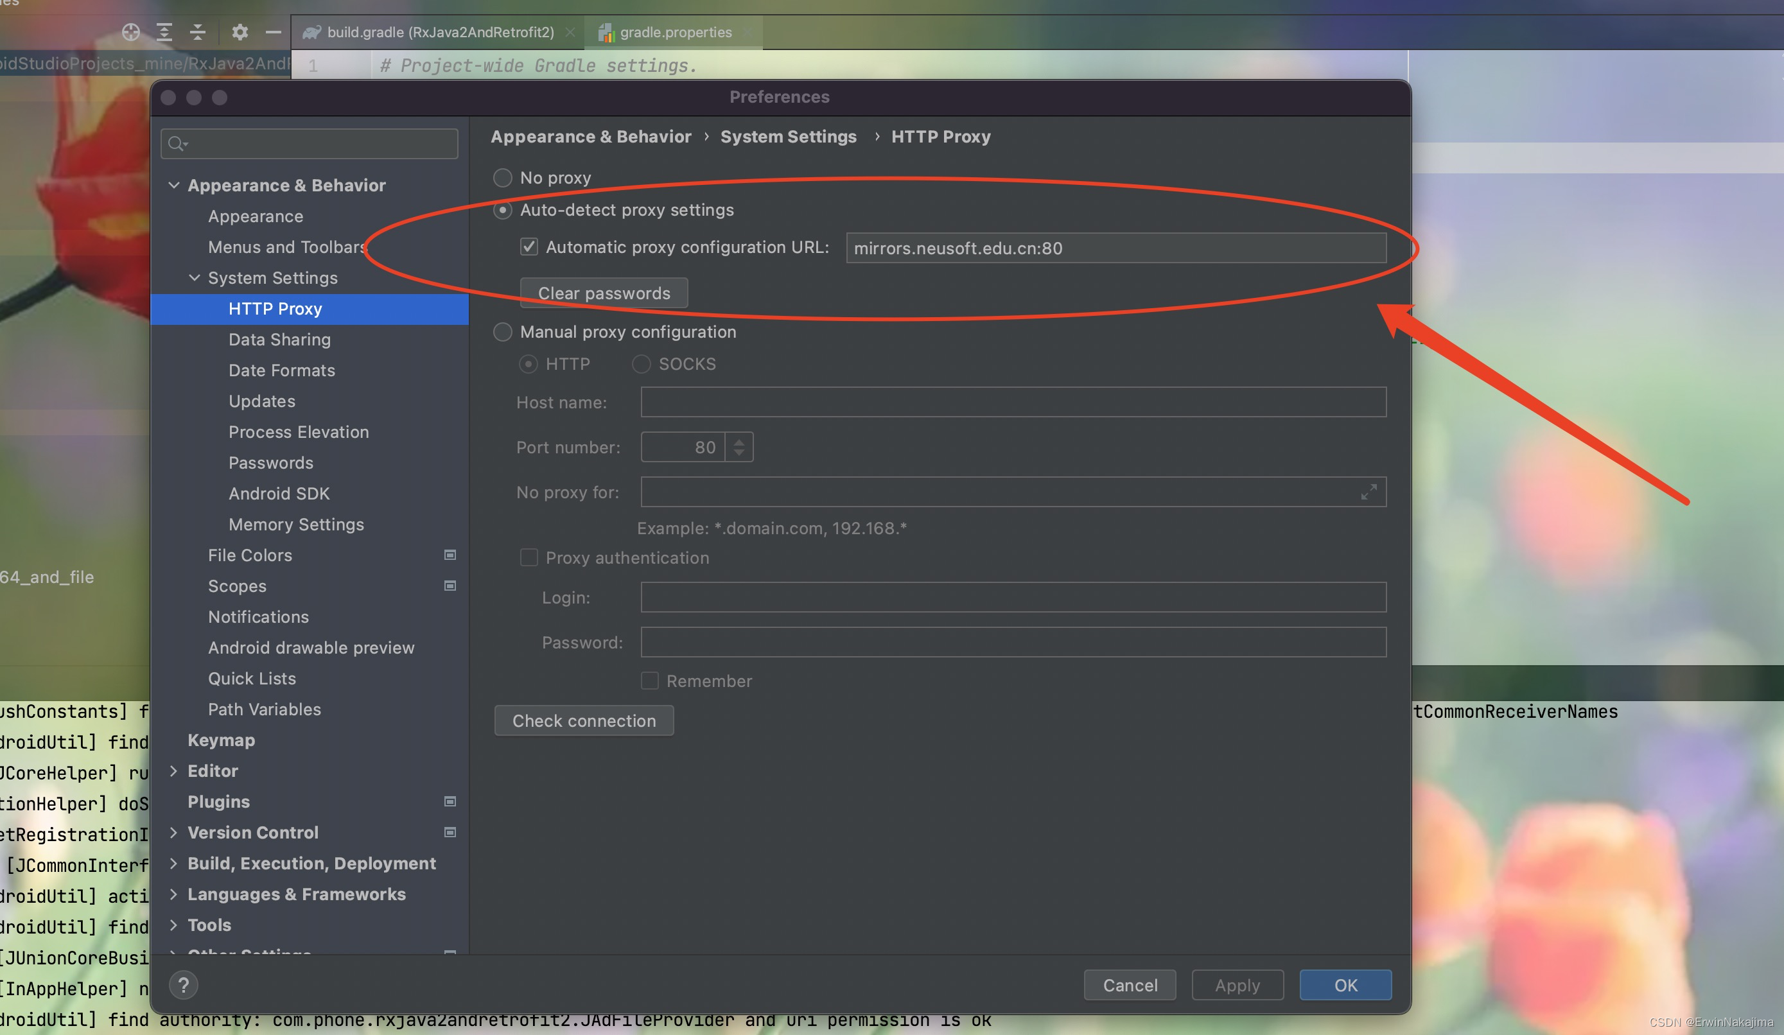
Task: Select the No proxy radio button
Action: pyautogui.click(x=503, y=178)
